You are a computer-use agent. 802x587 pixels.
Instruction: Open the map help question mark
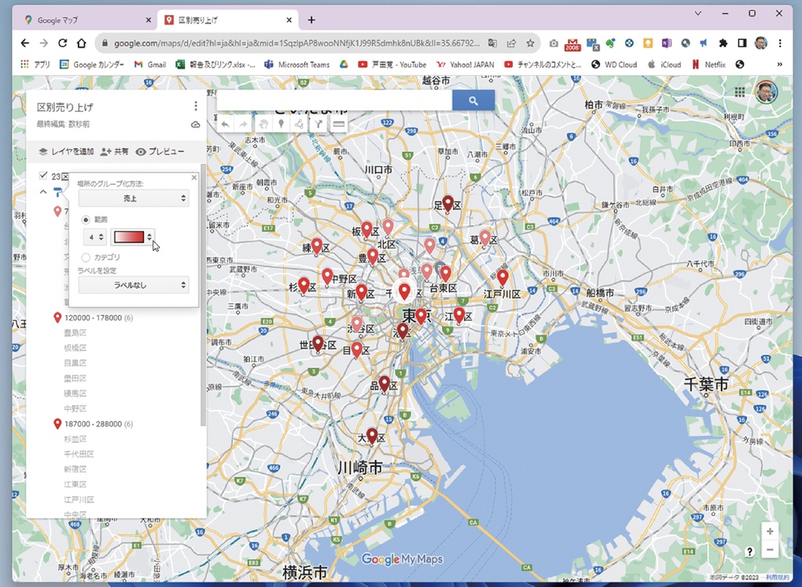coord(750,551)
